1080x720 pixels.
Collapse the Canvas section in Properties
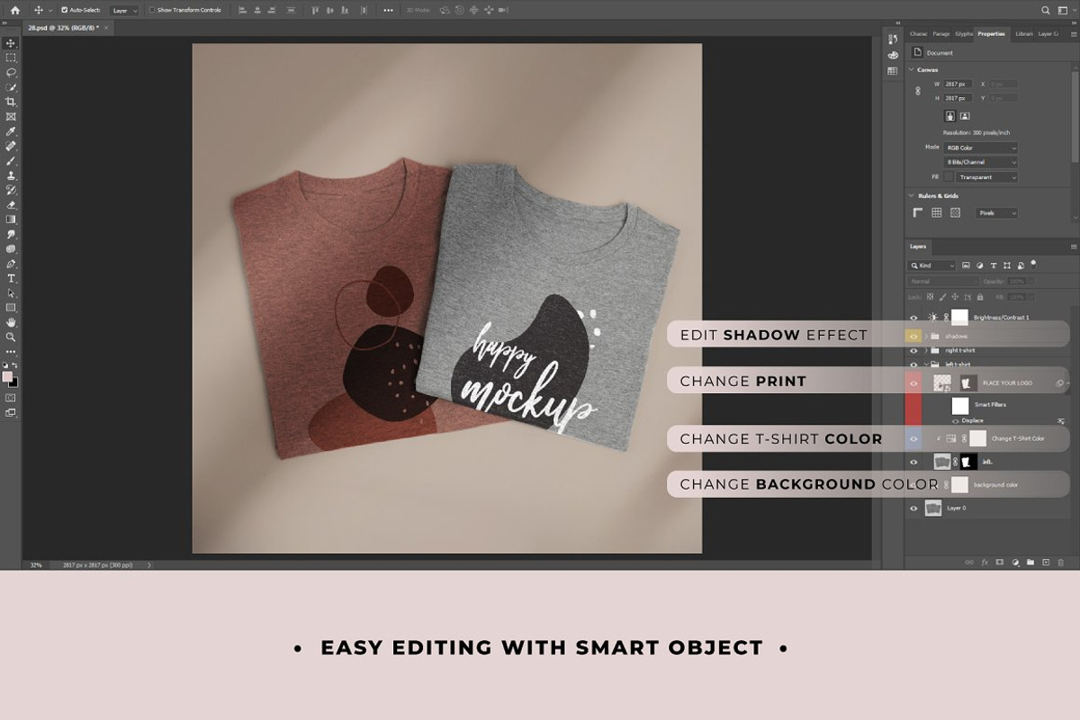click(x=911, y=69)
